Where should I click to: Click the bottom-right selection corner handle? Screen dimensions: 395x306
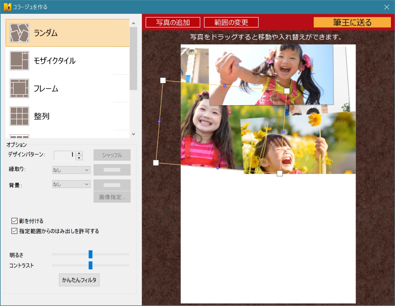pyautogui.click(x=280, y=173)
